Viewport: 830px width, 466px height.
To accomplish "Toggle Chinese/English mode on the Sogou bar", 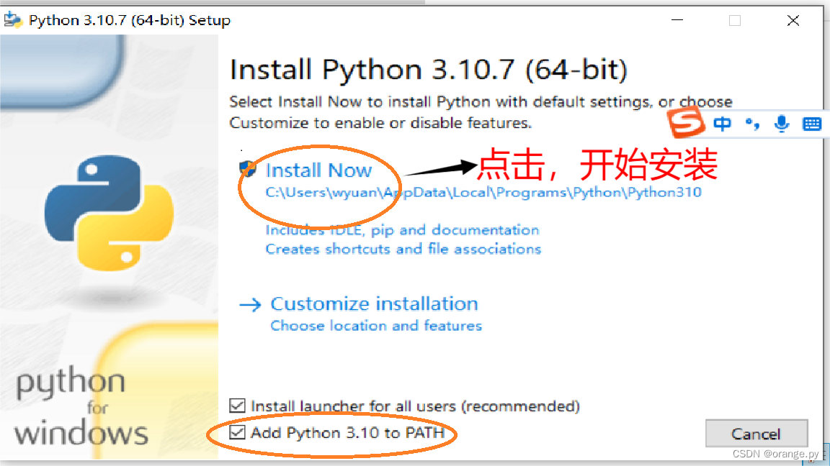I will click(x=722, y=123).
